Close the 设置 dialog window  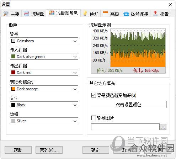[x=170, y=5]
